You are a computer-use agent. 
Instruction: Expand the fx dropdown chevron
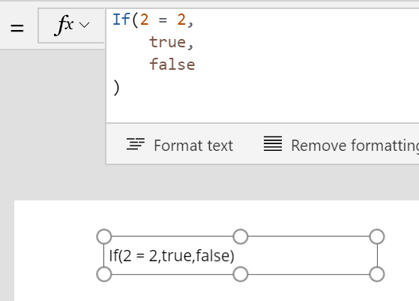point(85,25)
